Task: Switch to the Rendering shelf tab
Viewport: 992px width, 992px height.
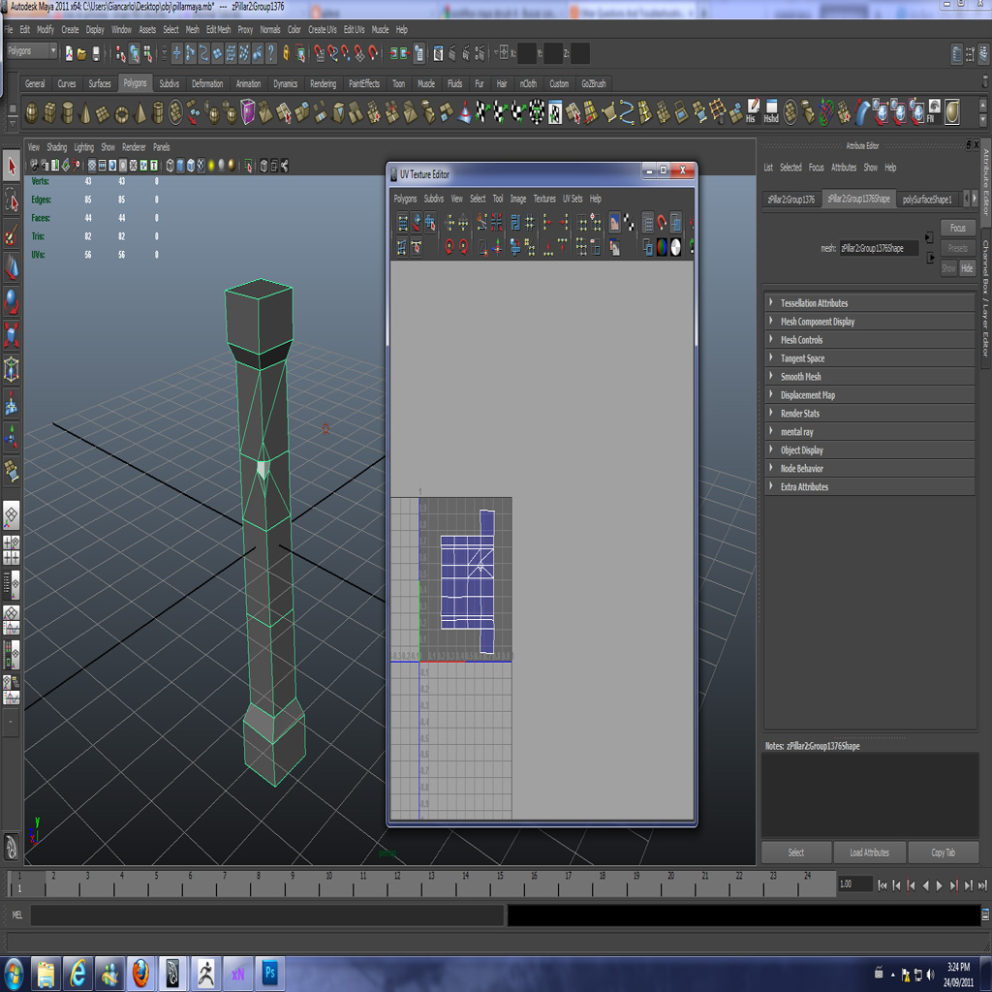Action: [x=323, y=84]
